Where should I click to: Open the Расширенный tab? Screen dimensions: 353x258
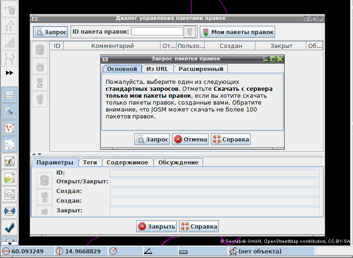(201, 69)
